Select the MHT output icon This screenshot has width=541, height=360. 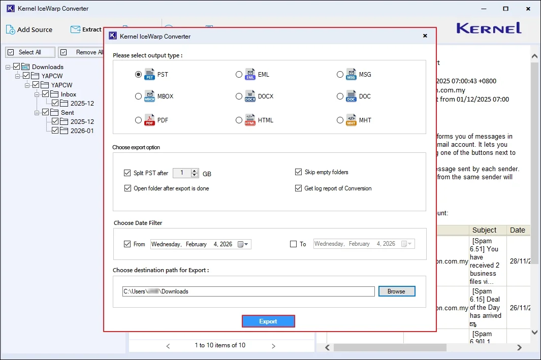[x=352, y=120]
